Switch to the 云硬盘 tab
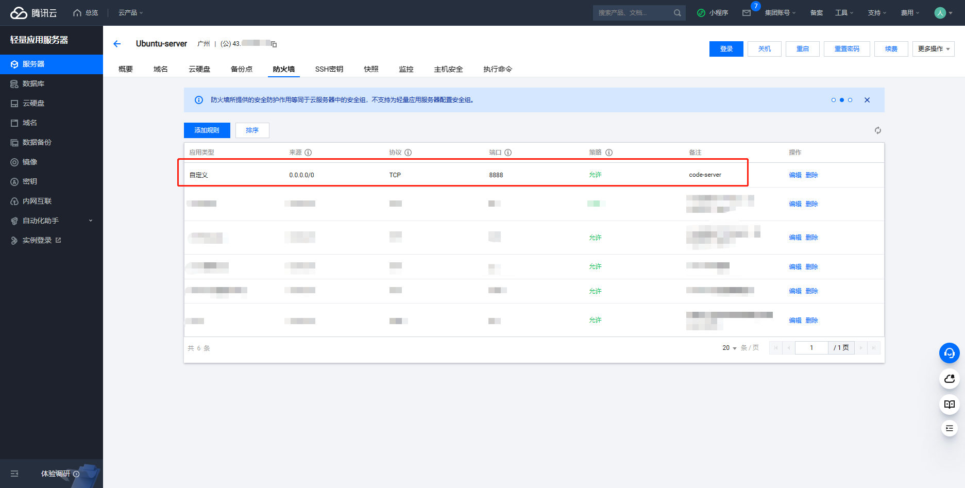Image resolution: width=965 pixels, height=488 pixels. pyautogui.click(x=199, y=69)
